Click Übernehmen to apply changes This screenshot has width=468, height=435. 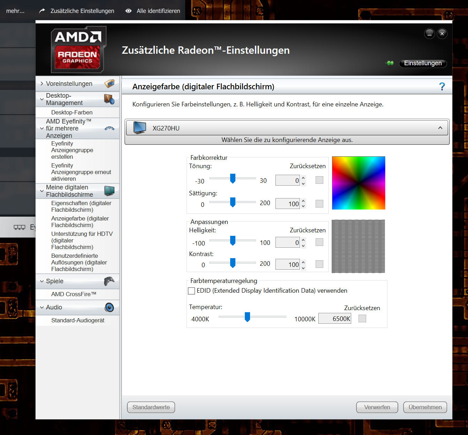coord(425,407)
